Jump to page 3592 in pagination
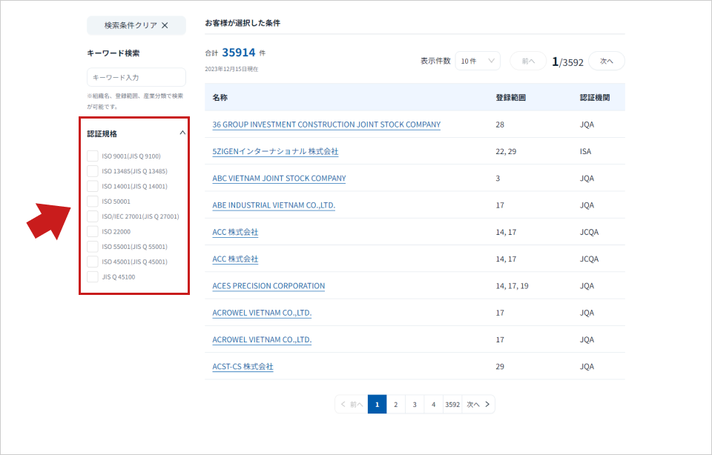The width and height of the screenshot is (712, 455). click(452, 404)
